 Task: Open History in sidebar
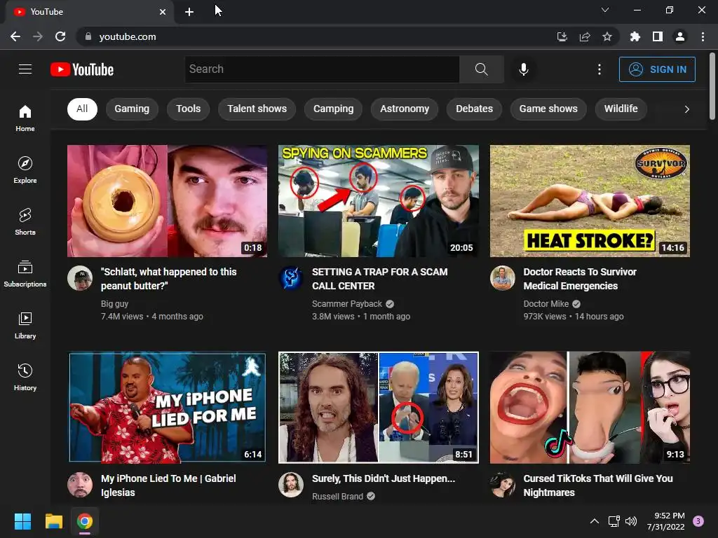click(25, 376)
